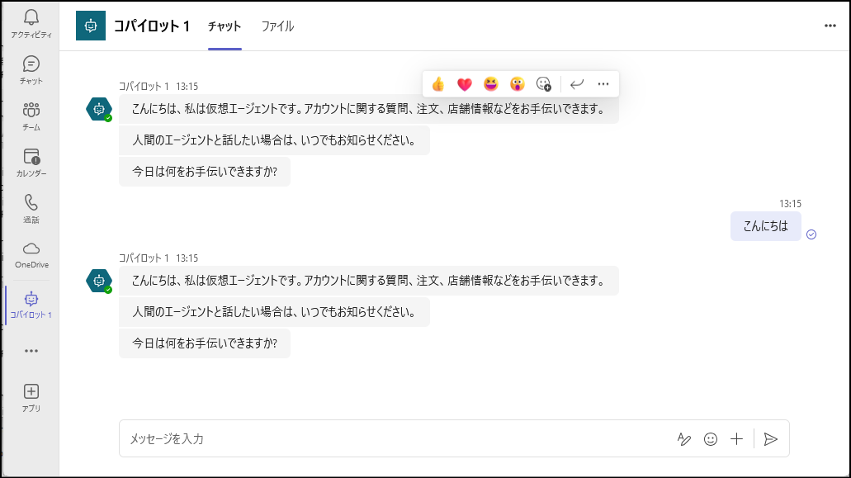Image resolution: width=851 pixels, height=478 pixels.
Task: Open カレンダー in the left sidebar
Action: (x=31, y=163)
